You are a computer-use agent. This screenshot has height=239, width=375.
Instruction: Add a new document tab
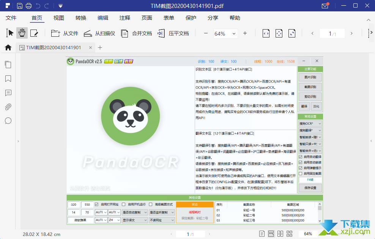coord(100,47)
